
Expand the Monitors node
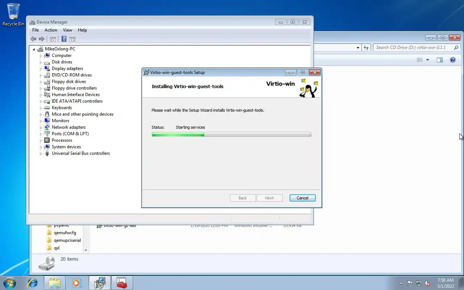[41, 121]
